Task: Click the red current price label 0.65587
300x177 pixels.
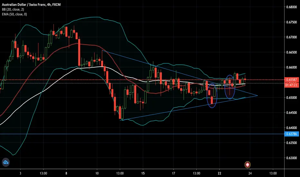Action: coord(292,79)
